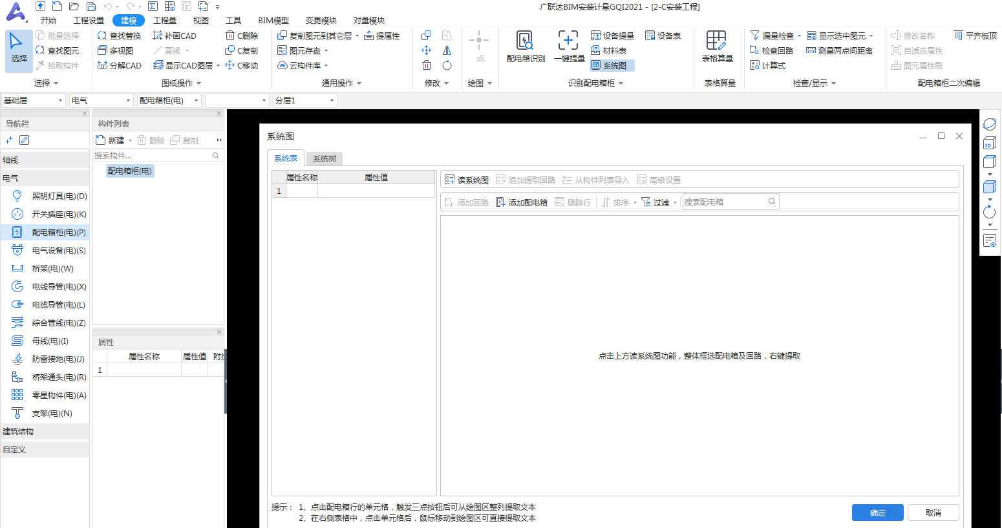Click the mirror icon in 修改 group
Image resolution: width=1002 pixels, height=528 pixels.
click(x=447, y=50)
